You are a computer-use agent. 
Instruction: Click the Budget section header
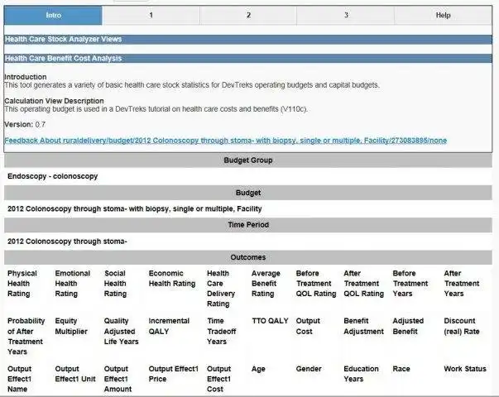coord(248,193)
